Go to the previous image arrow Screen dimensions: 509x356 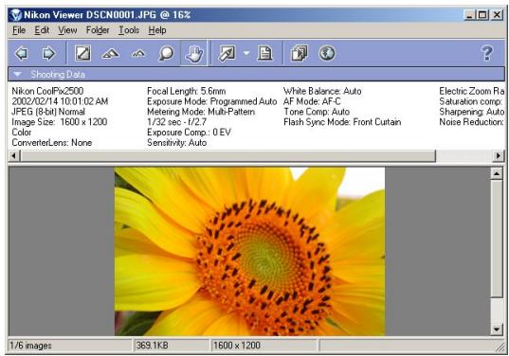(22, 53)
